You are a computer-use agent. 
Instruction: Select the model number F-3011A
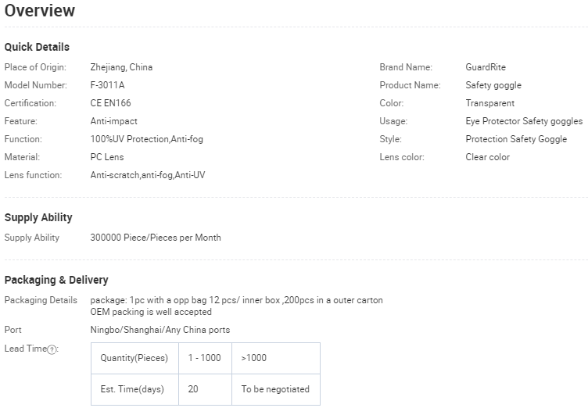[x=107, y=85]
